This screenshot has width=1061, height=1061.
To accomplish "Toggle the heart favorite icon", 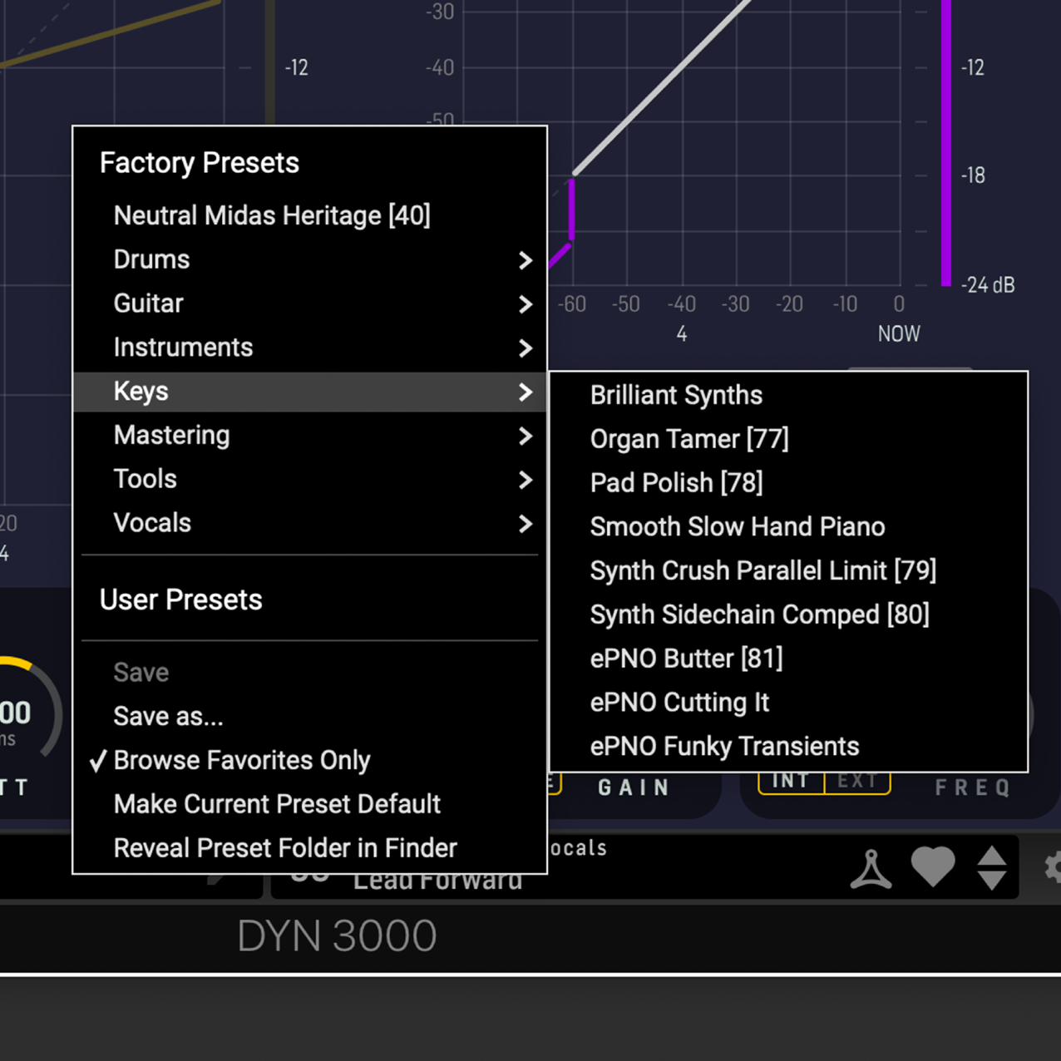I will coord(933,867).
